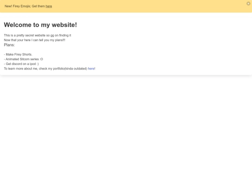Click the line 'This is a pretty secret website'
The width and height of the screenshot is (252, 189).
(x=37, y=35)
